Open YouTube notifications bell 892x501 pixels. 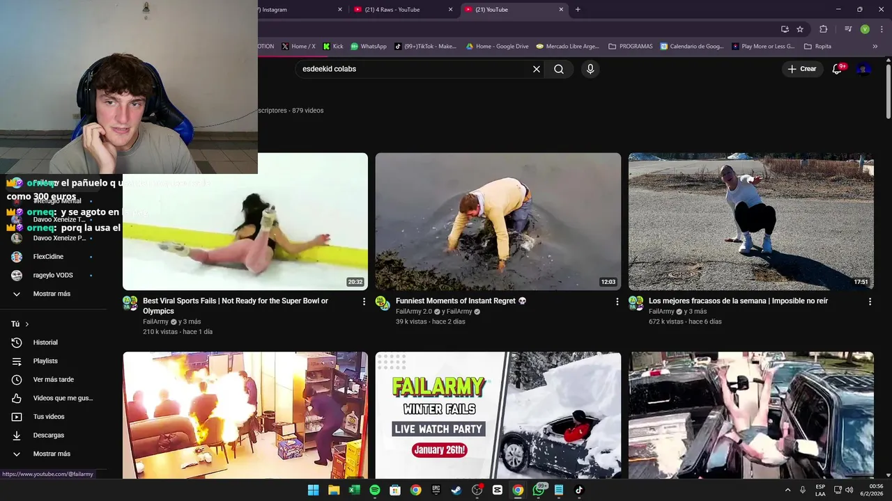pyautogui.click(x=838, y=69)
